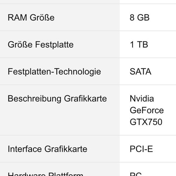Select the Beschreibung Grafikkarte label
The image size is (176, 176).
coord(57,99)
